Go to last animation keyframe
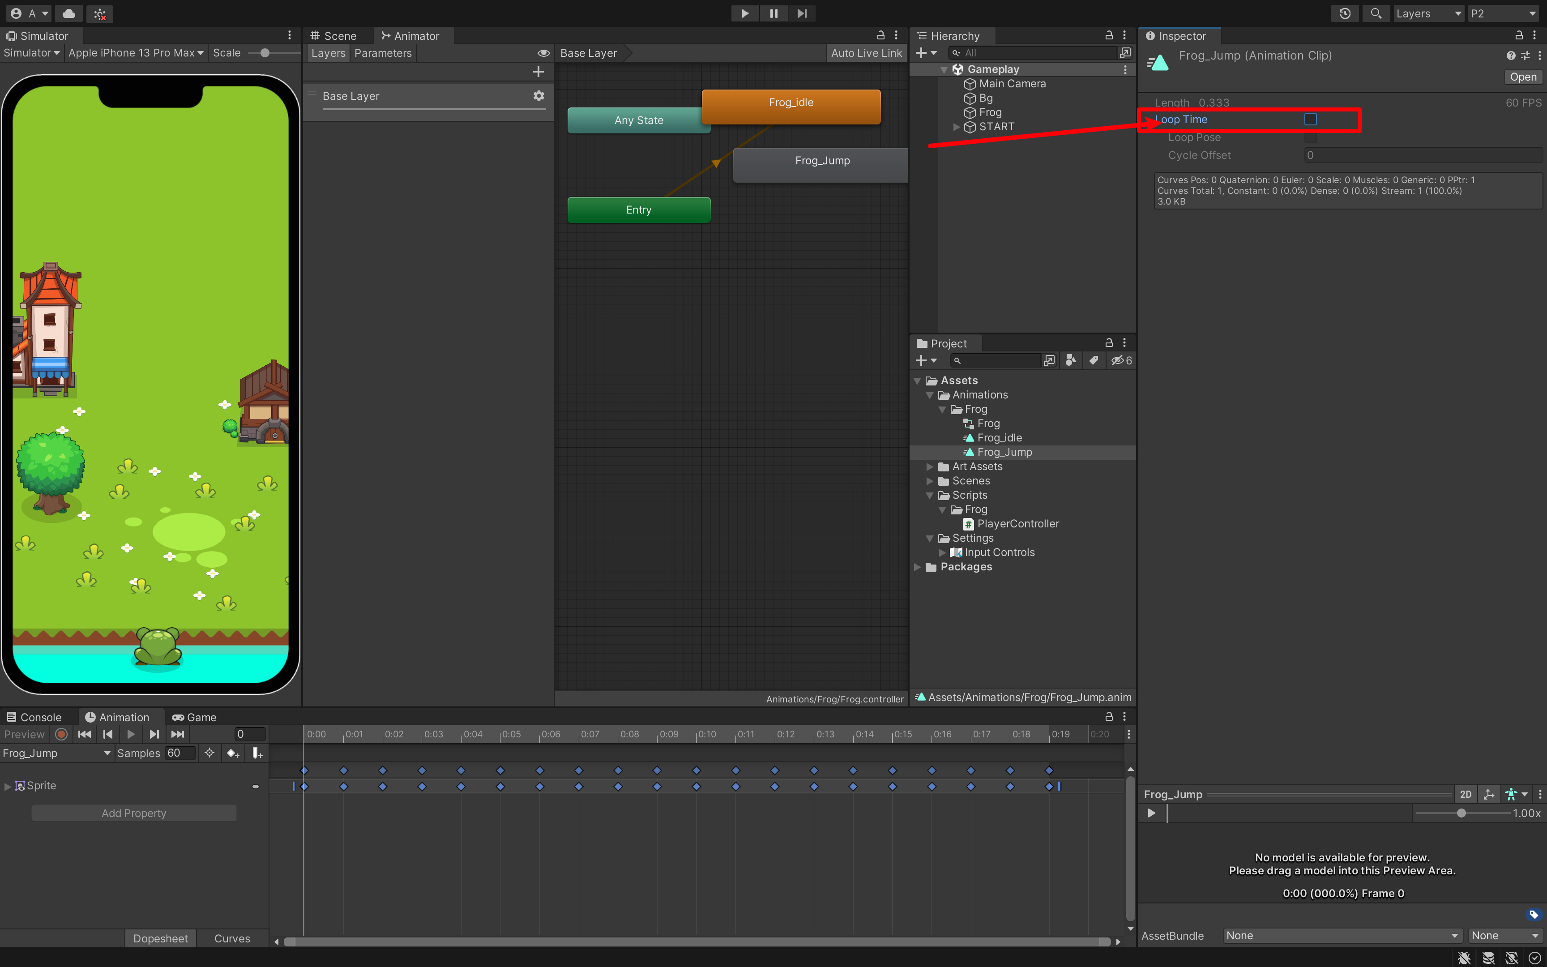Image resolution: width=1547 pixels, height=967 pixels. (178, 734)
